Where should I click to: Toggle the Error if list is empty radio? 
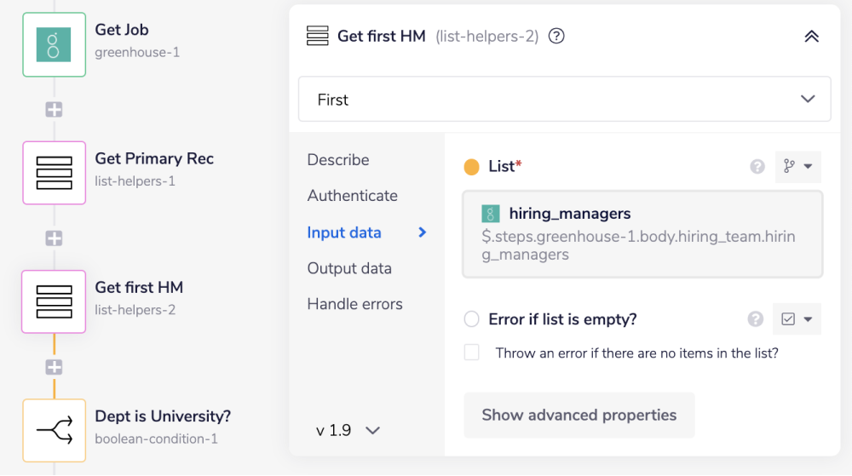click(x=472, y=319)
